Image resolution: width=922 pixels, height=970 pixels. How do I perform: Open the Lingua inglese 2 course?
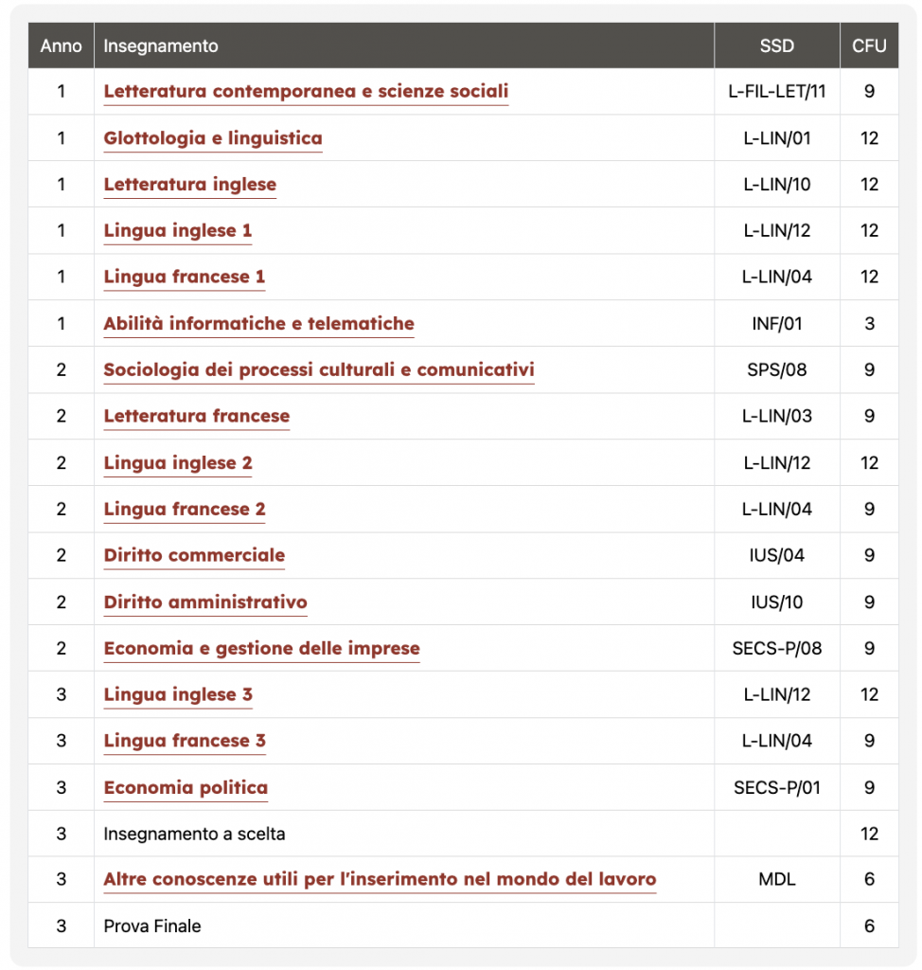178,463
